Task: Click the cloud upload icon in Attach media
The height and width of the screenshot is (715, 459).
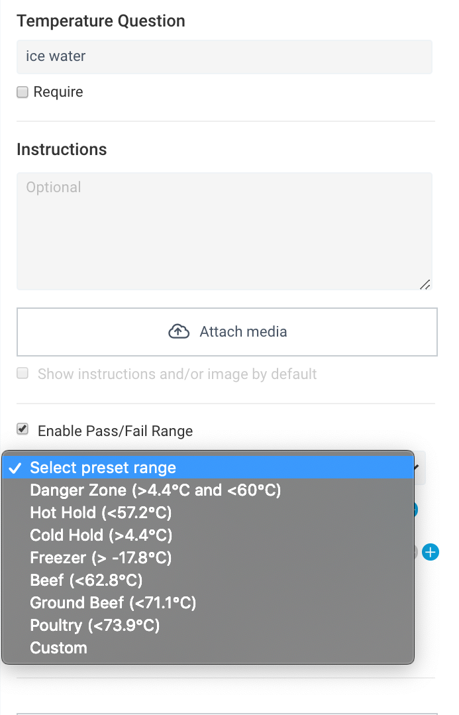Action: pyautogui.click(x=178, y=331)
